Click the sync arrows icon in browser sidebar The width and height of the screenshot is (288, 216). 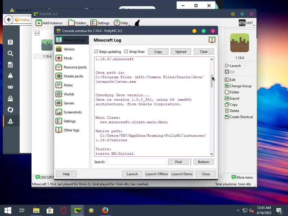10,110
